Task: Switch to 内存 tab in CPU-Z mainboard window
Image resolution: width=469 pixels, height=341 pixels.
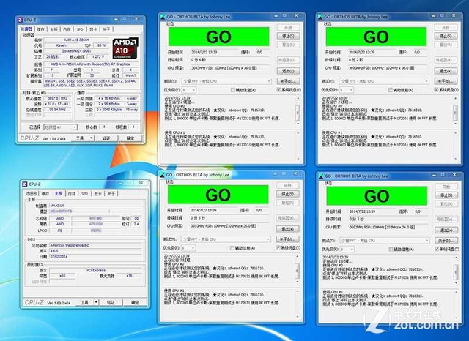Action: 72,194
